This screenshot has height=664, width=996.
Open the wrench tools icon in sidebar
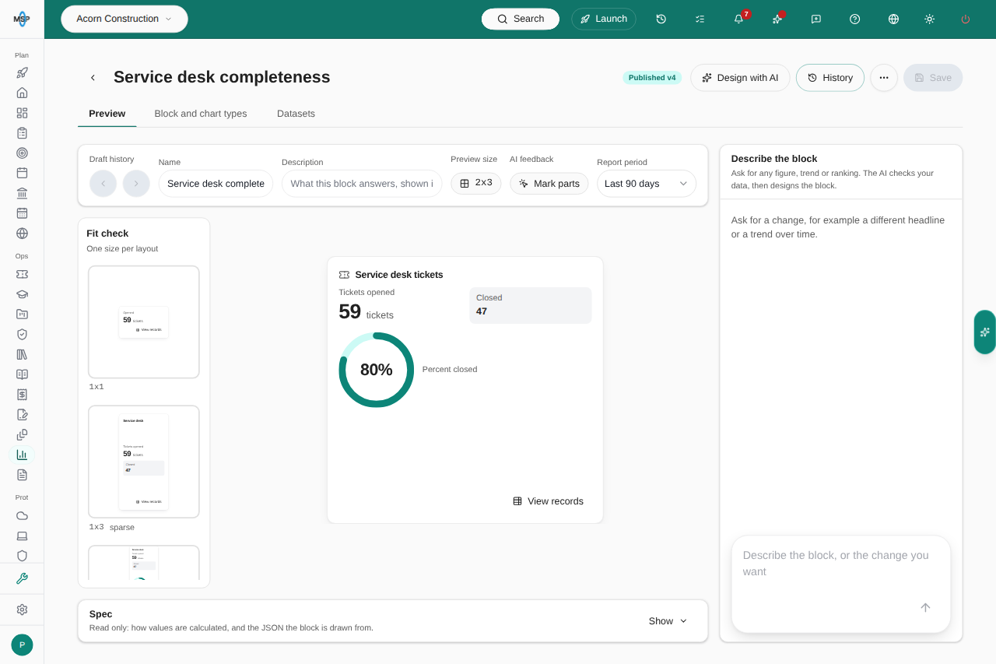tap(22, 578)
